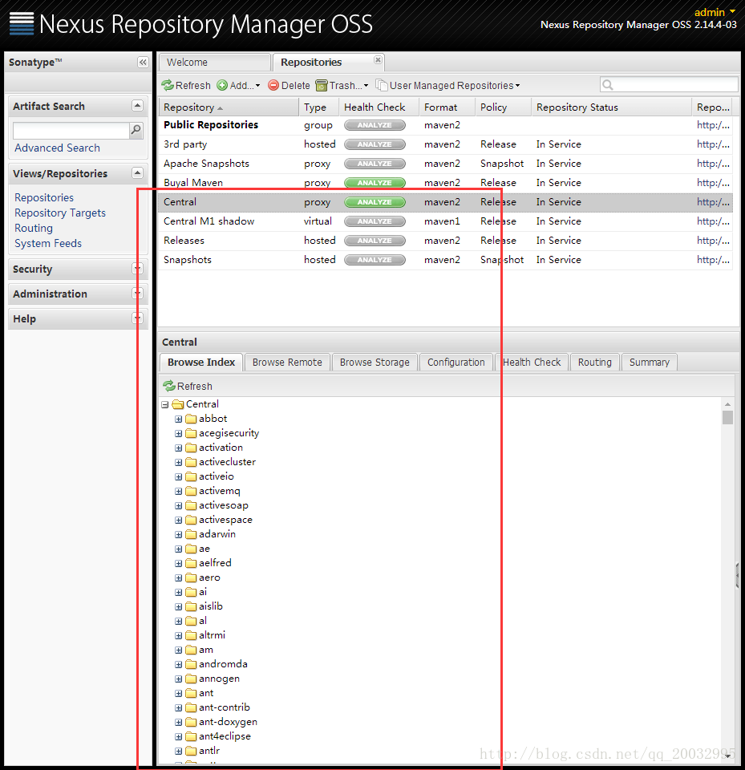745x770 pixels.
Task: Refresh the Browse Index tree
Action: click(188, 387)
